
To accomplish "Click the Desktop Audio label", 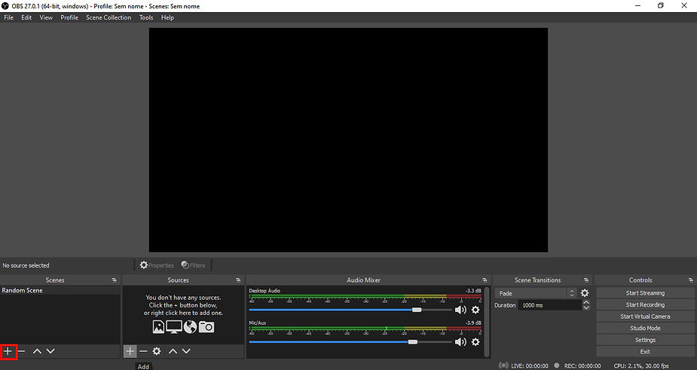I will (264, 290).
